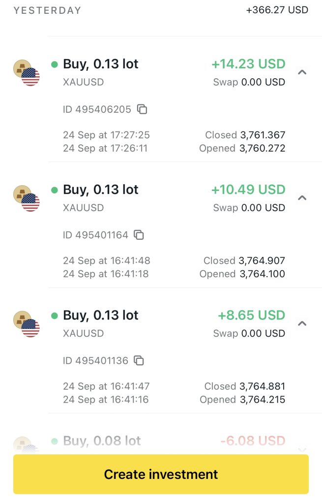Image resolution: width=322 pixels, height=504 pixels.
Task: Tap opened price 3,760.272
Action: coord(263,148)
